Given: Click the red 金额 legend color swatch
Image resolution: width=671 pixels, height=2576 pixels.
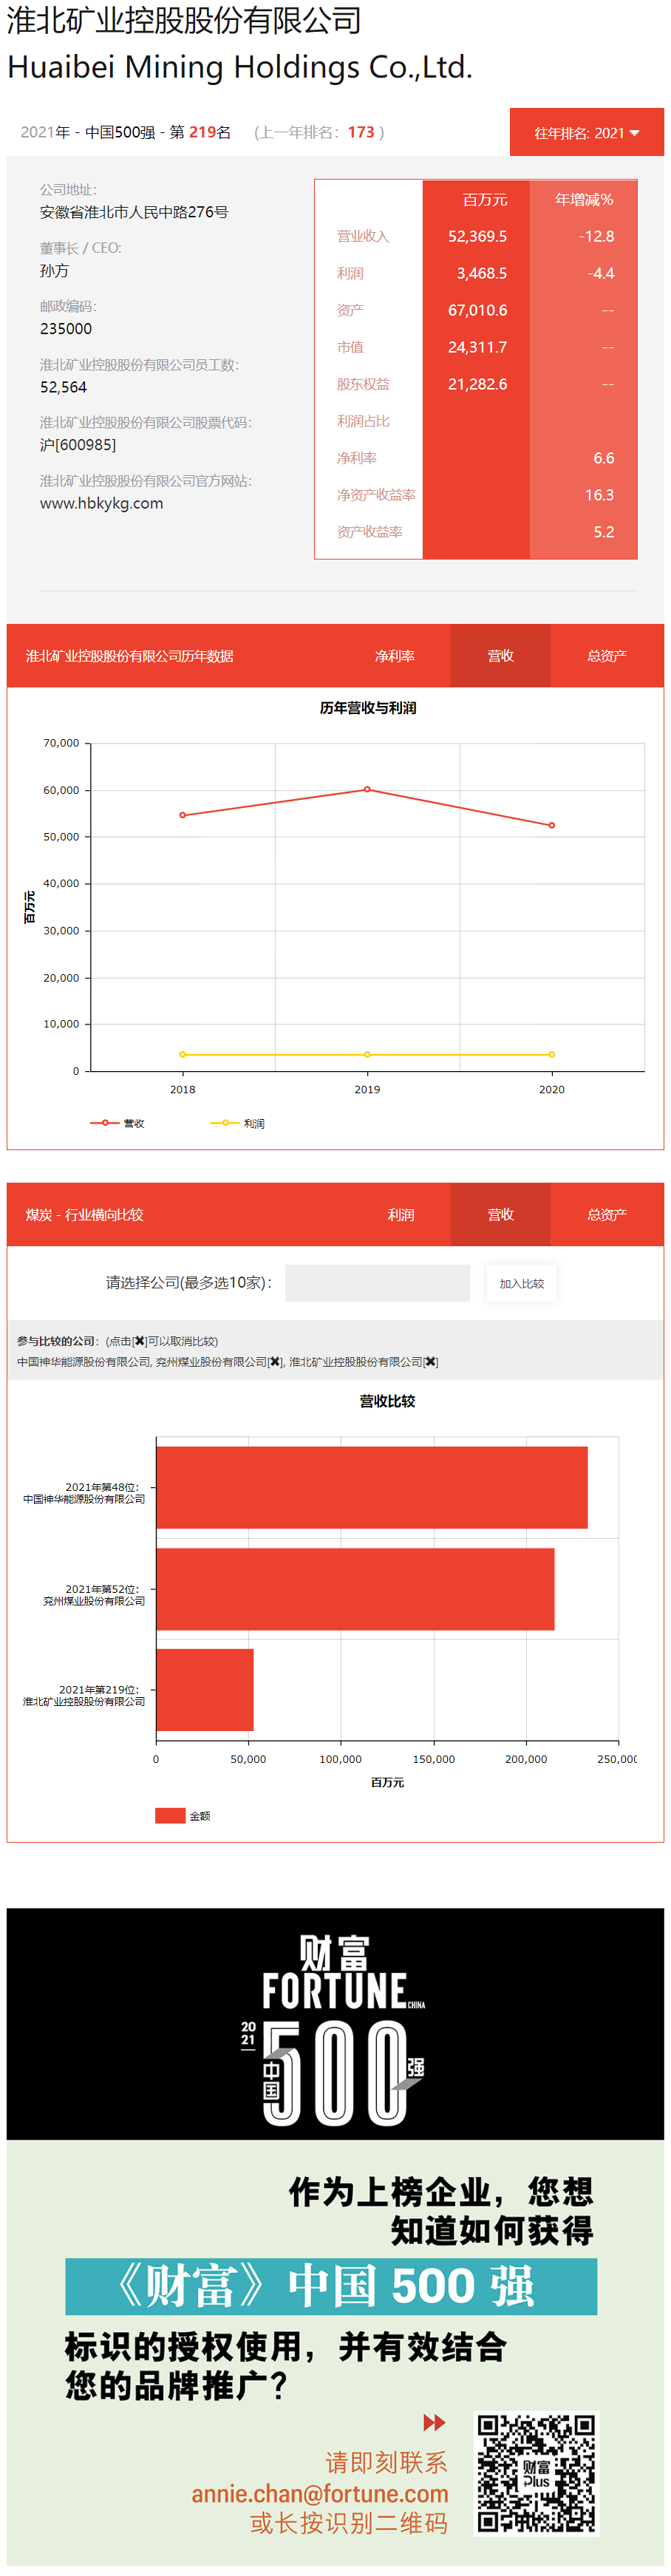Looking at the screenshot, I should pos(169,1815).
